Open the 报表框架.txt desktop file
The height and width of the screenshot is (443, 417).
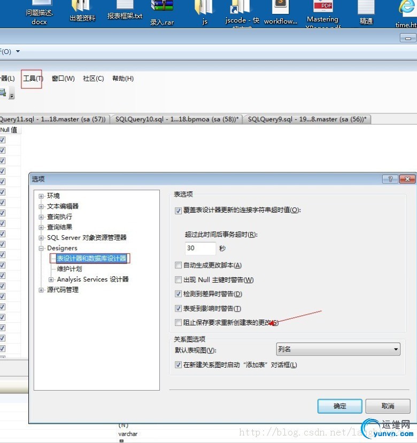125,10
